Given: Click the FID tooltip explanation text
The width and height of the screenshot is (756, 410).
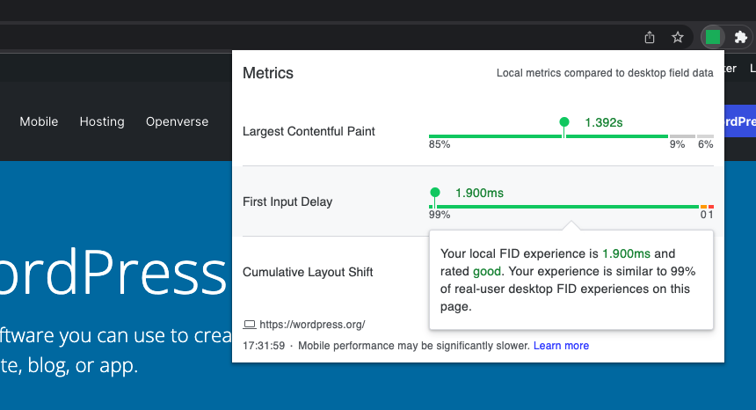Looking at the screenshot, I should [x=568, y=280].
